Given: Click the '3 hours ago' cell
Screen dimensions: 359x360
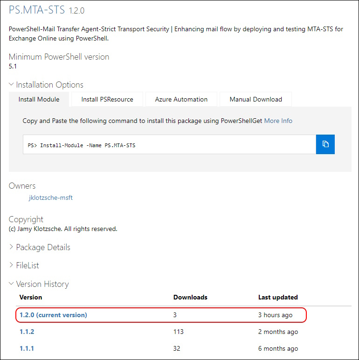Looking at the screenshot, I should pos(276,315).
